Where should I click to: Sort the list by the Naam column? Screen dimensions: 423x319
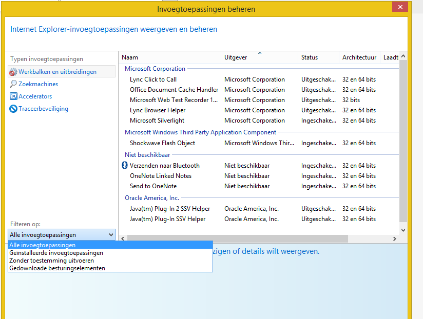(170, 57)
